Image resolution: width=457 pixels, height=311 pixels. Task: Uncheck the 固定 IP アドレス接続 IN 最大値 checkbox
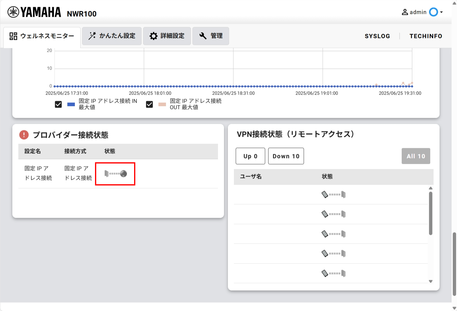click(x=58, y=104)
